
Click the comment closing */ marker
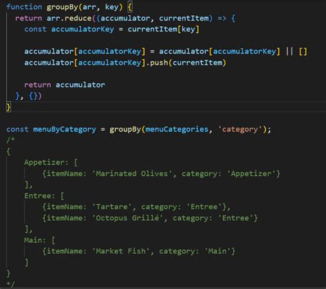(10, 284)
